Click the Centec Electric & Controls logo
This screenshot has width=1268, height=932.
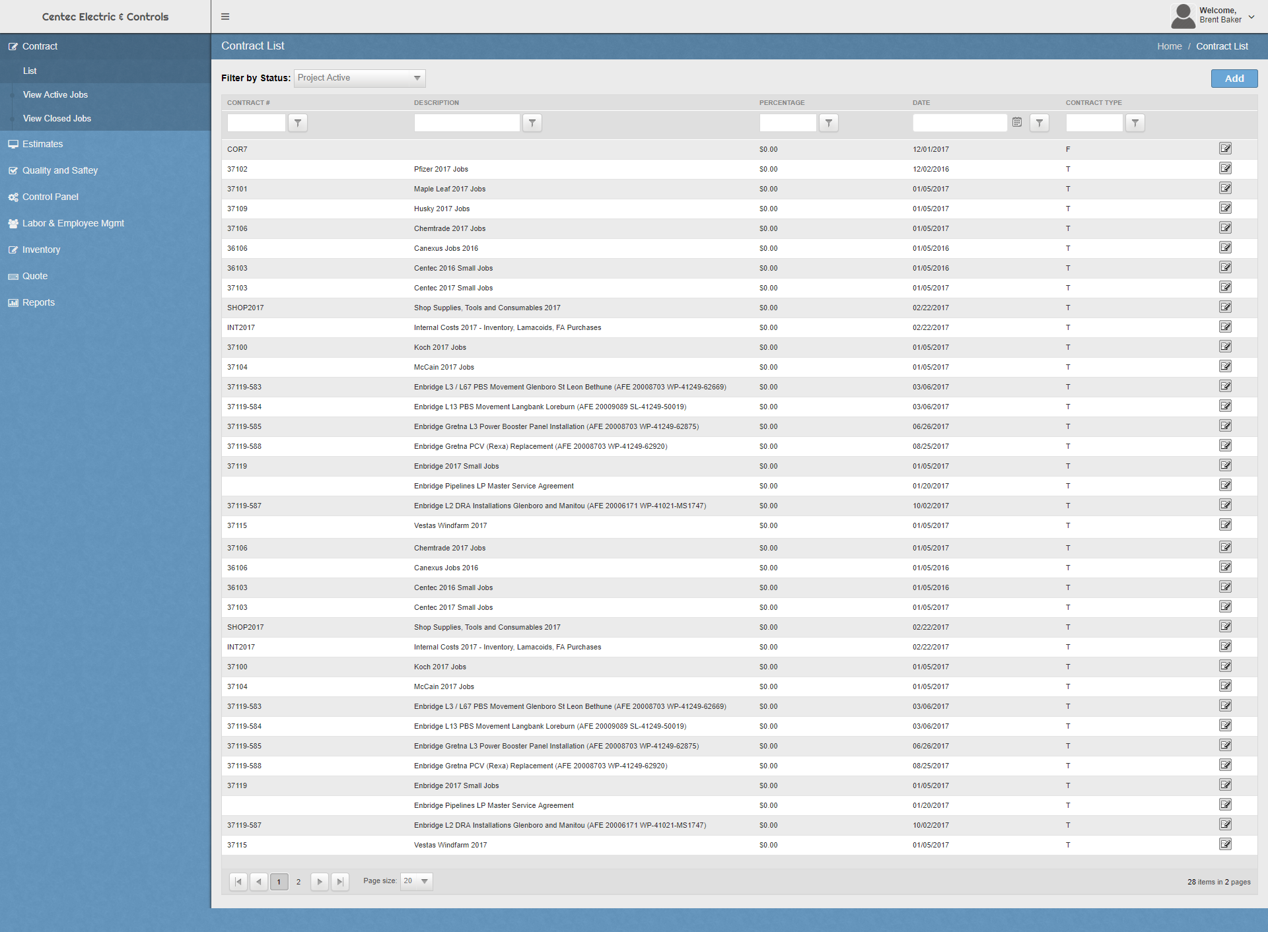(105, 17)
